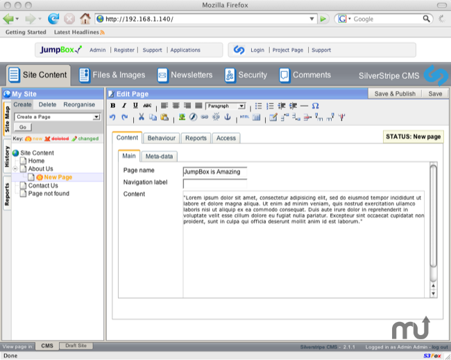
Task: Open the Meta-data sub-tab
Action: point(159,156)
